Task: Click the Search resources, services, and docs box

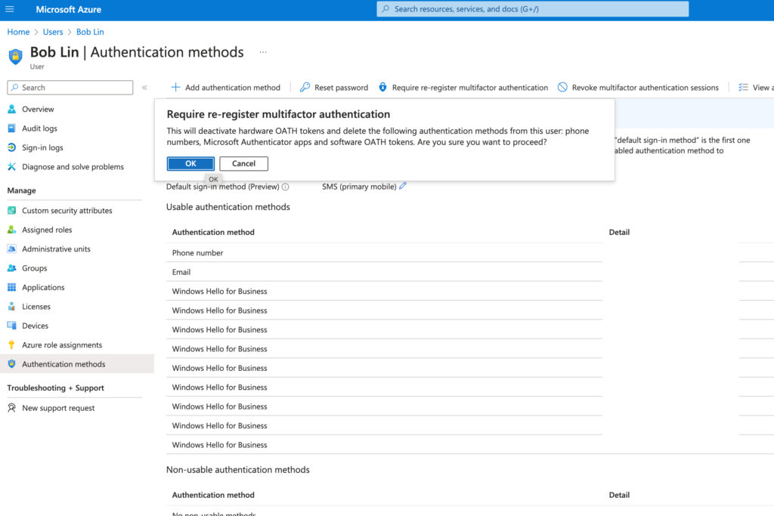Action: coord(533,9)
